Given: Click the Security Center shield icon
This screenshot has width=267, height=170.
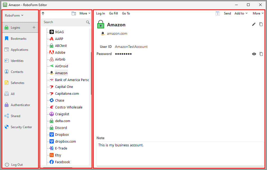Looking at the screenshot, I should point(7,127).
